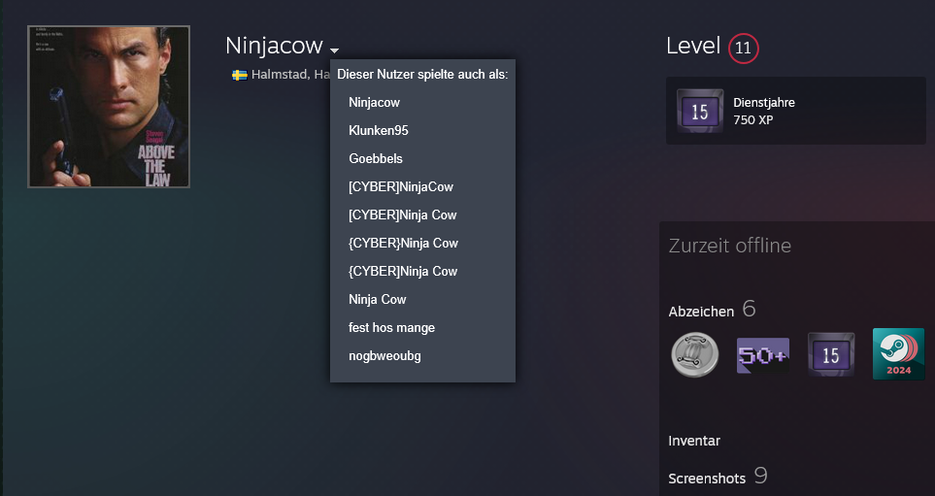Select the silver community badge under Abzeichen
Image resolution: width=935 pixels, height=496 pixels.
(x=695, y=354)
